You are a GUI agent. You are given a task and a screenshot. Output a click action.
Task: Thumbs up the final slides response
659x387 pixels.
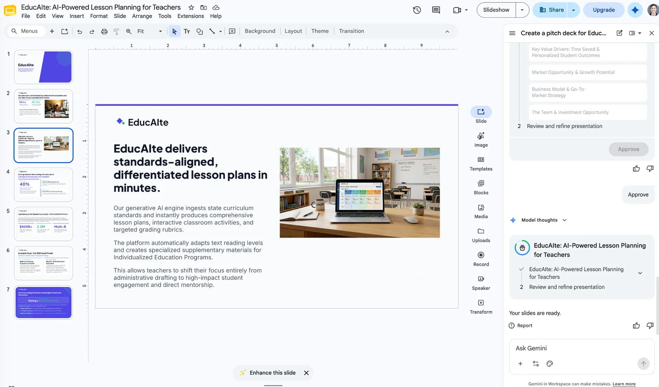(636, 326)
